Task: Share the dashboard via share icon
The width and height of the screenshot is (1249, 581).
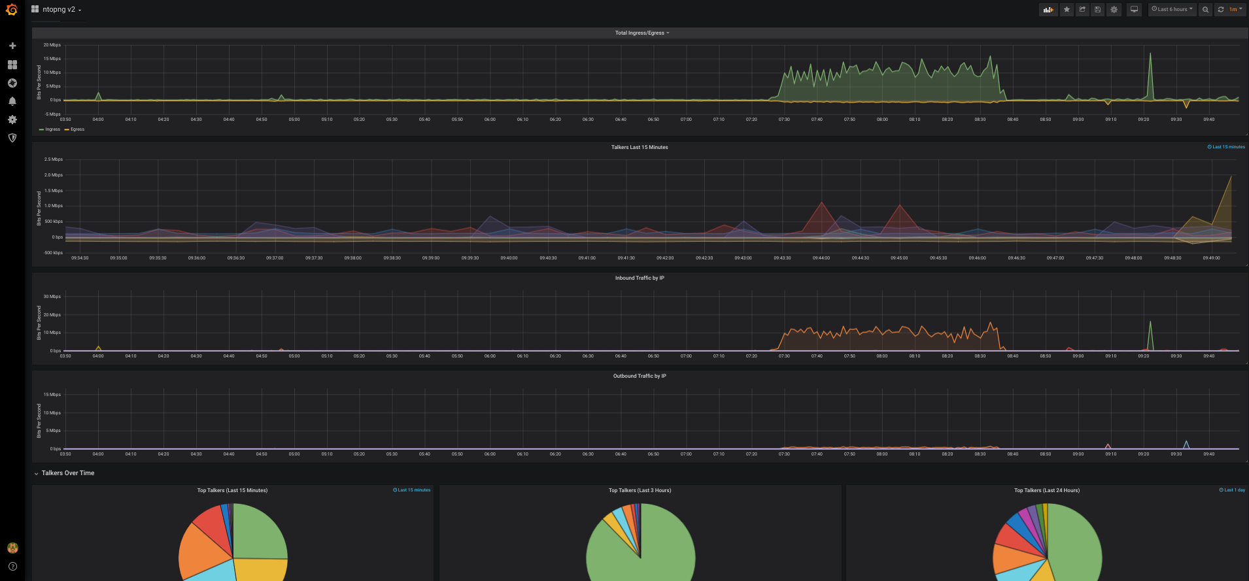Action: (x=1082, y=9)
